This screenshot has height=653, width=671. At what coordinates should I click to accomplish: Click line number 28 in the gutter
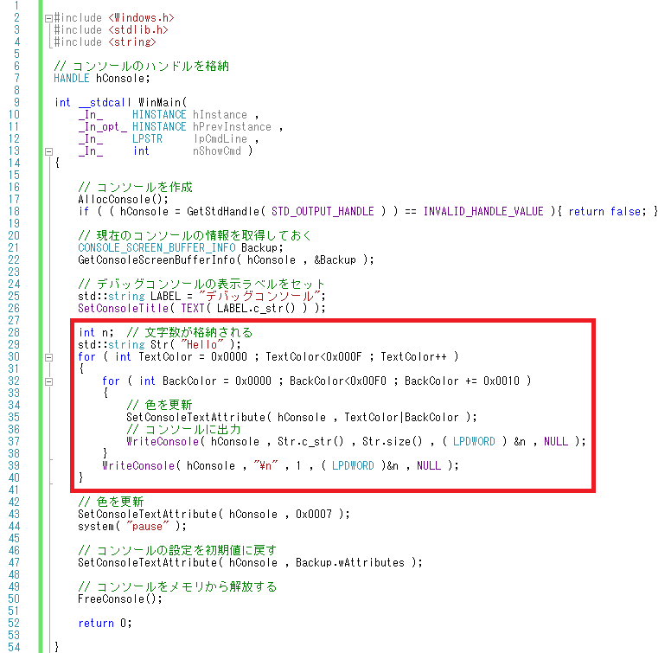coord(14,332)
